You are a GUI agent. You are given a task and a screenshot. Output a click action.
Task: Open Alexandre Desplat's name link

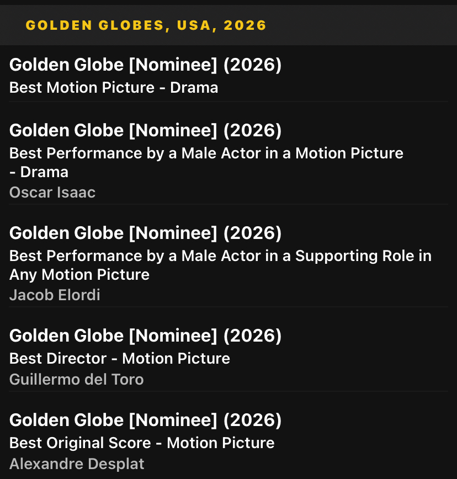pos(77,464)
